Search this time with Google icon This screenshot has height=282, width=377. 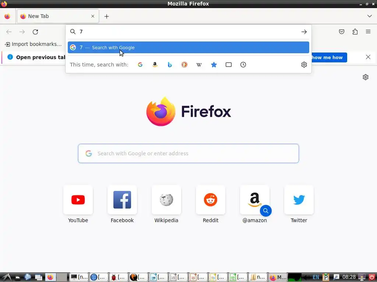140,65
